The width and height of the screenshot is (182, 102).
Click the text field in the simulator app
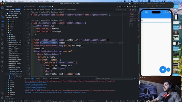tap(156, 20)
